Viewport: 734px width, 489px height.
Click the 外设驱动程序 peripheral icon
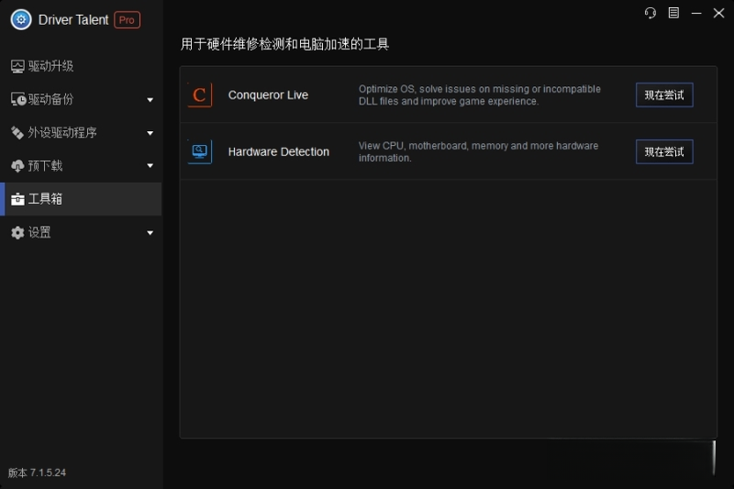(x=17, y=133)
